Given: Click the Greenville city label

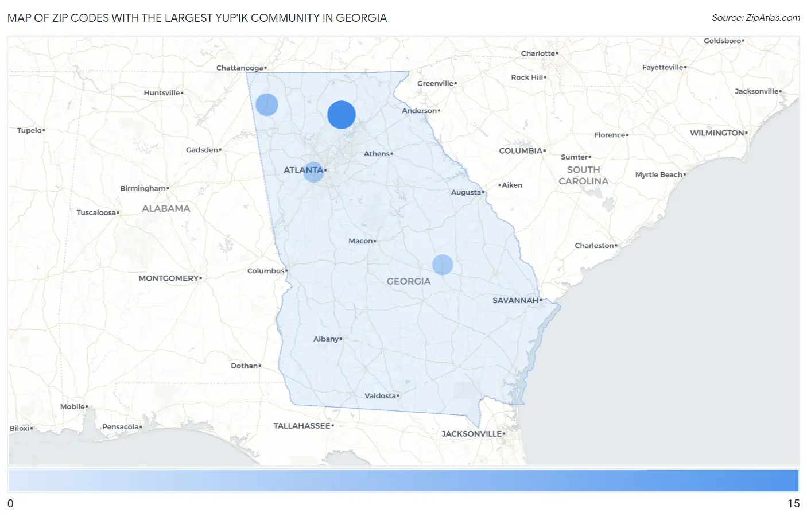Looking at the screenshot, I should [435, 84].
